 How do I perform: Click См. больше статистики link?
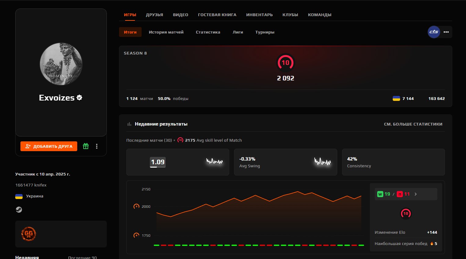point(413,124)
